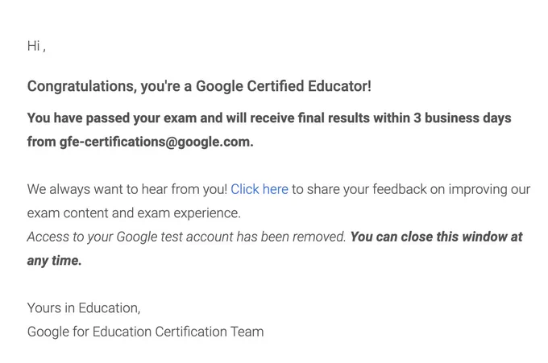Click 'Google for Education' in the signature
The width and height of the screenshot is (548, 363).
pyautogui.click(x=89, y=332)
